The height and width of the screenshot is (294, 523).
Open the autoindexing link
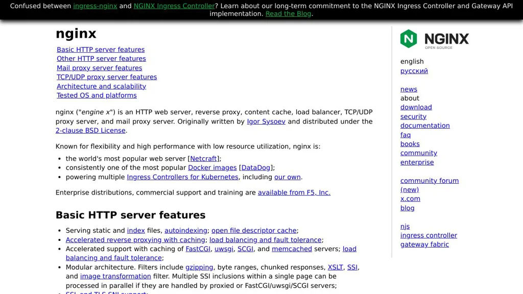tap(186, 230)
